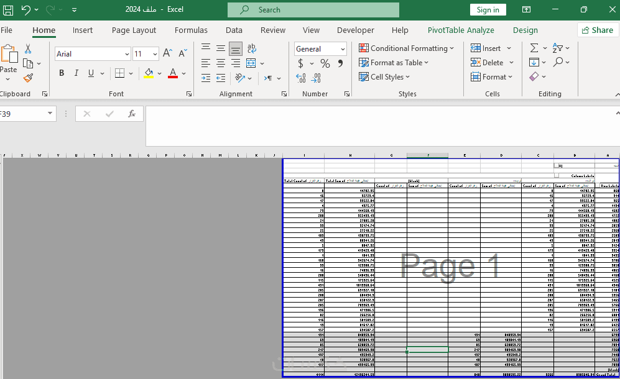Click the AutoSum sigma icon
This screenshot has width=620, height=379.
pyautogui.click(x=534, y=48)
